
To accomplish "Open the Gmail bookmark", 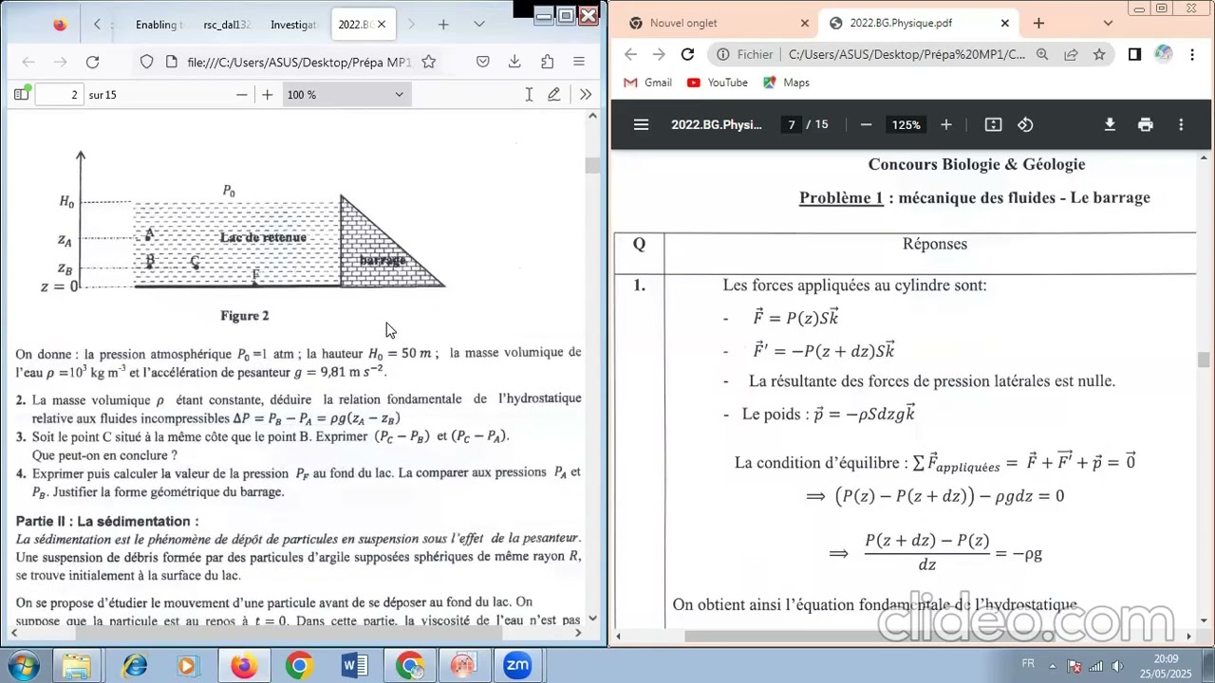I will [x=648, y=83].
